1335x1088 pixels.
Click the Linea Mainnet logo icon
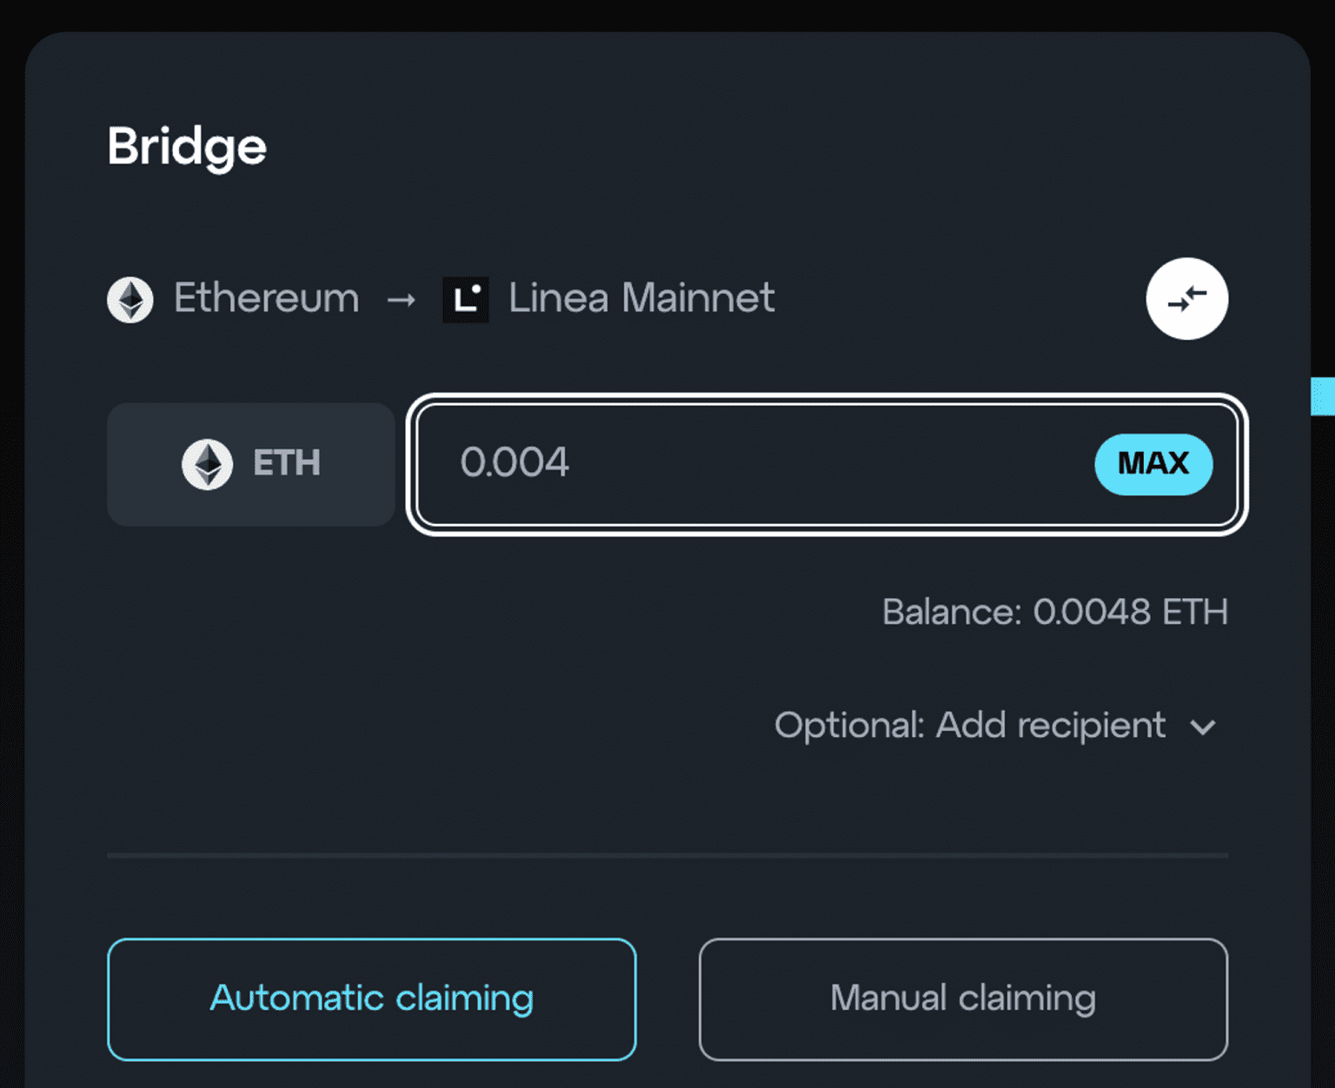[x=466, y=300]
